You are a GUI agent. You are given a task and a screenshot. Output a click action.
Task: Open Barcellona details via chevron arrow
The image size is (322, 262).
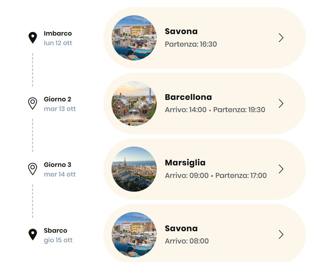click(x=281, y=103)
